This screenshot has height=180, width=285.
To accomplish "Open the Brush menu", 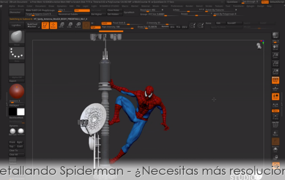I will tap(21, 6).
